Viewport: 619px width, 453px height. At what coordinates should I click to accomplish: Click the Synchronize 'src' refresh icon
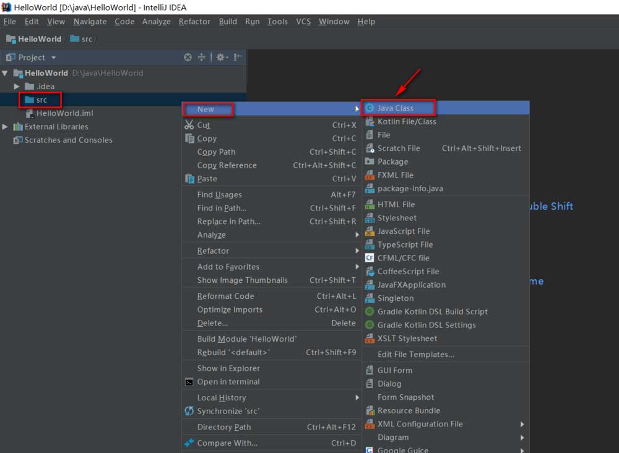coord(189,411)
